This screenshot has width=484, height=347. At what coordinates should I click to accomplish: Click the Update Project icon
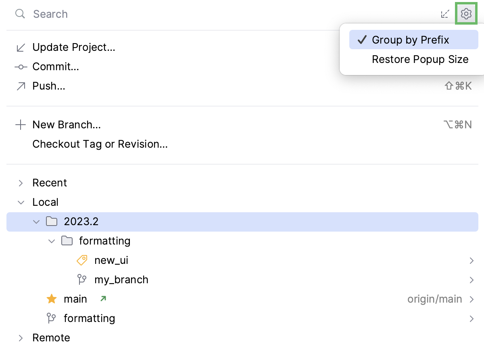point(21,47)
